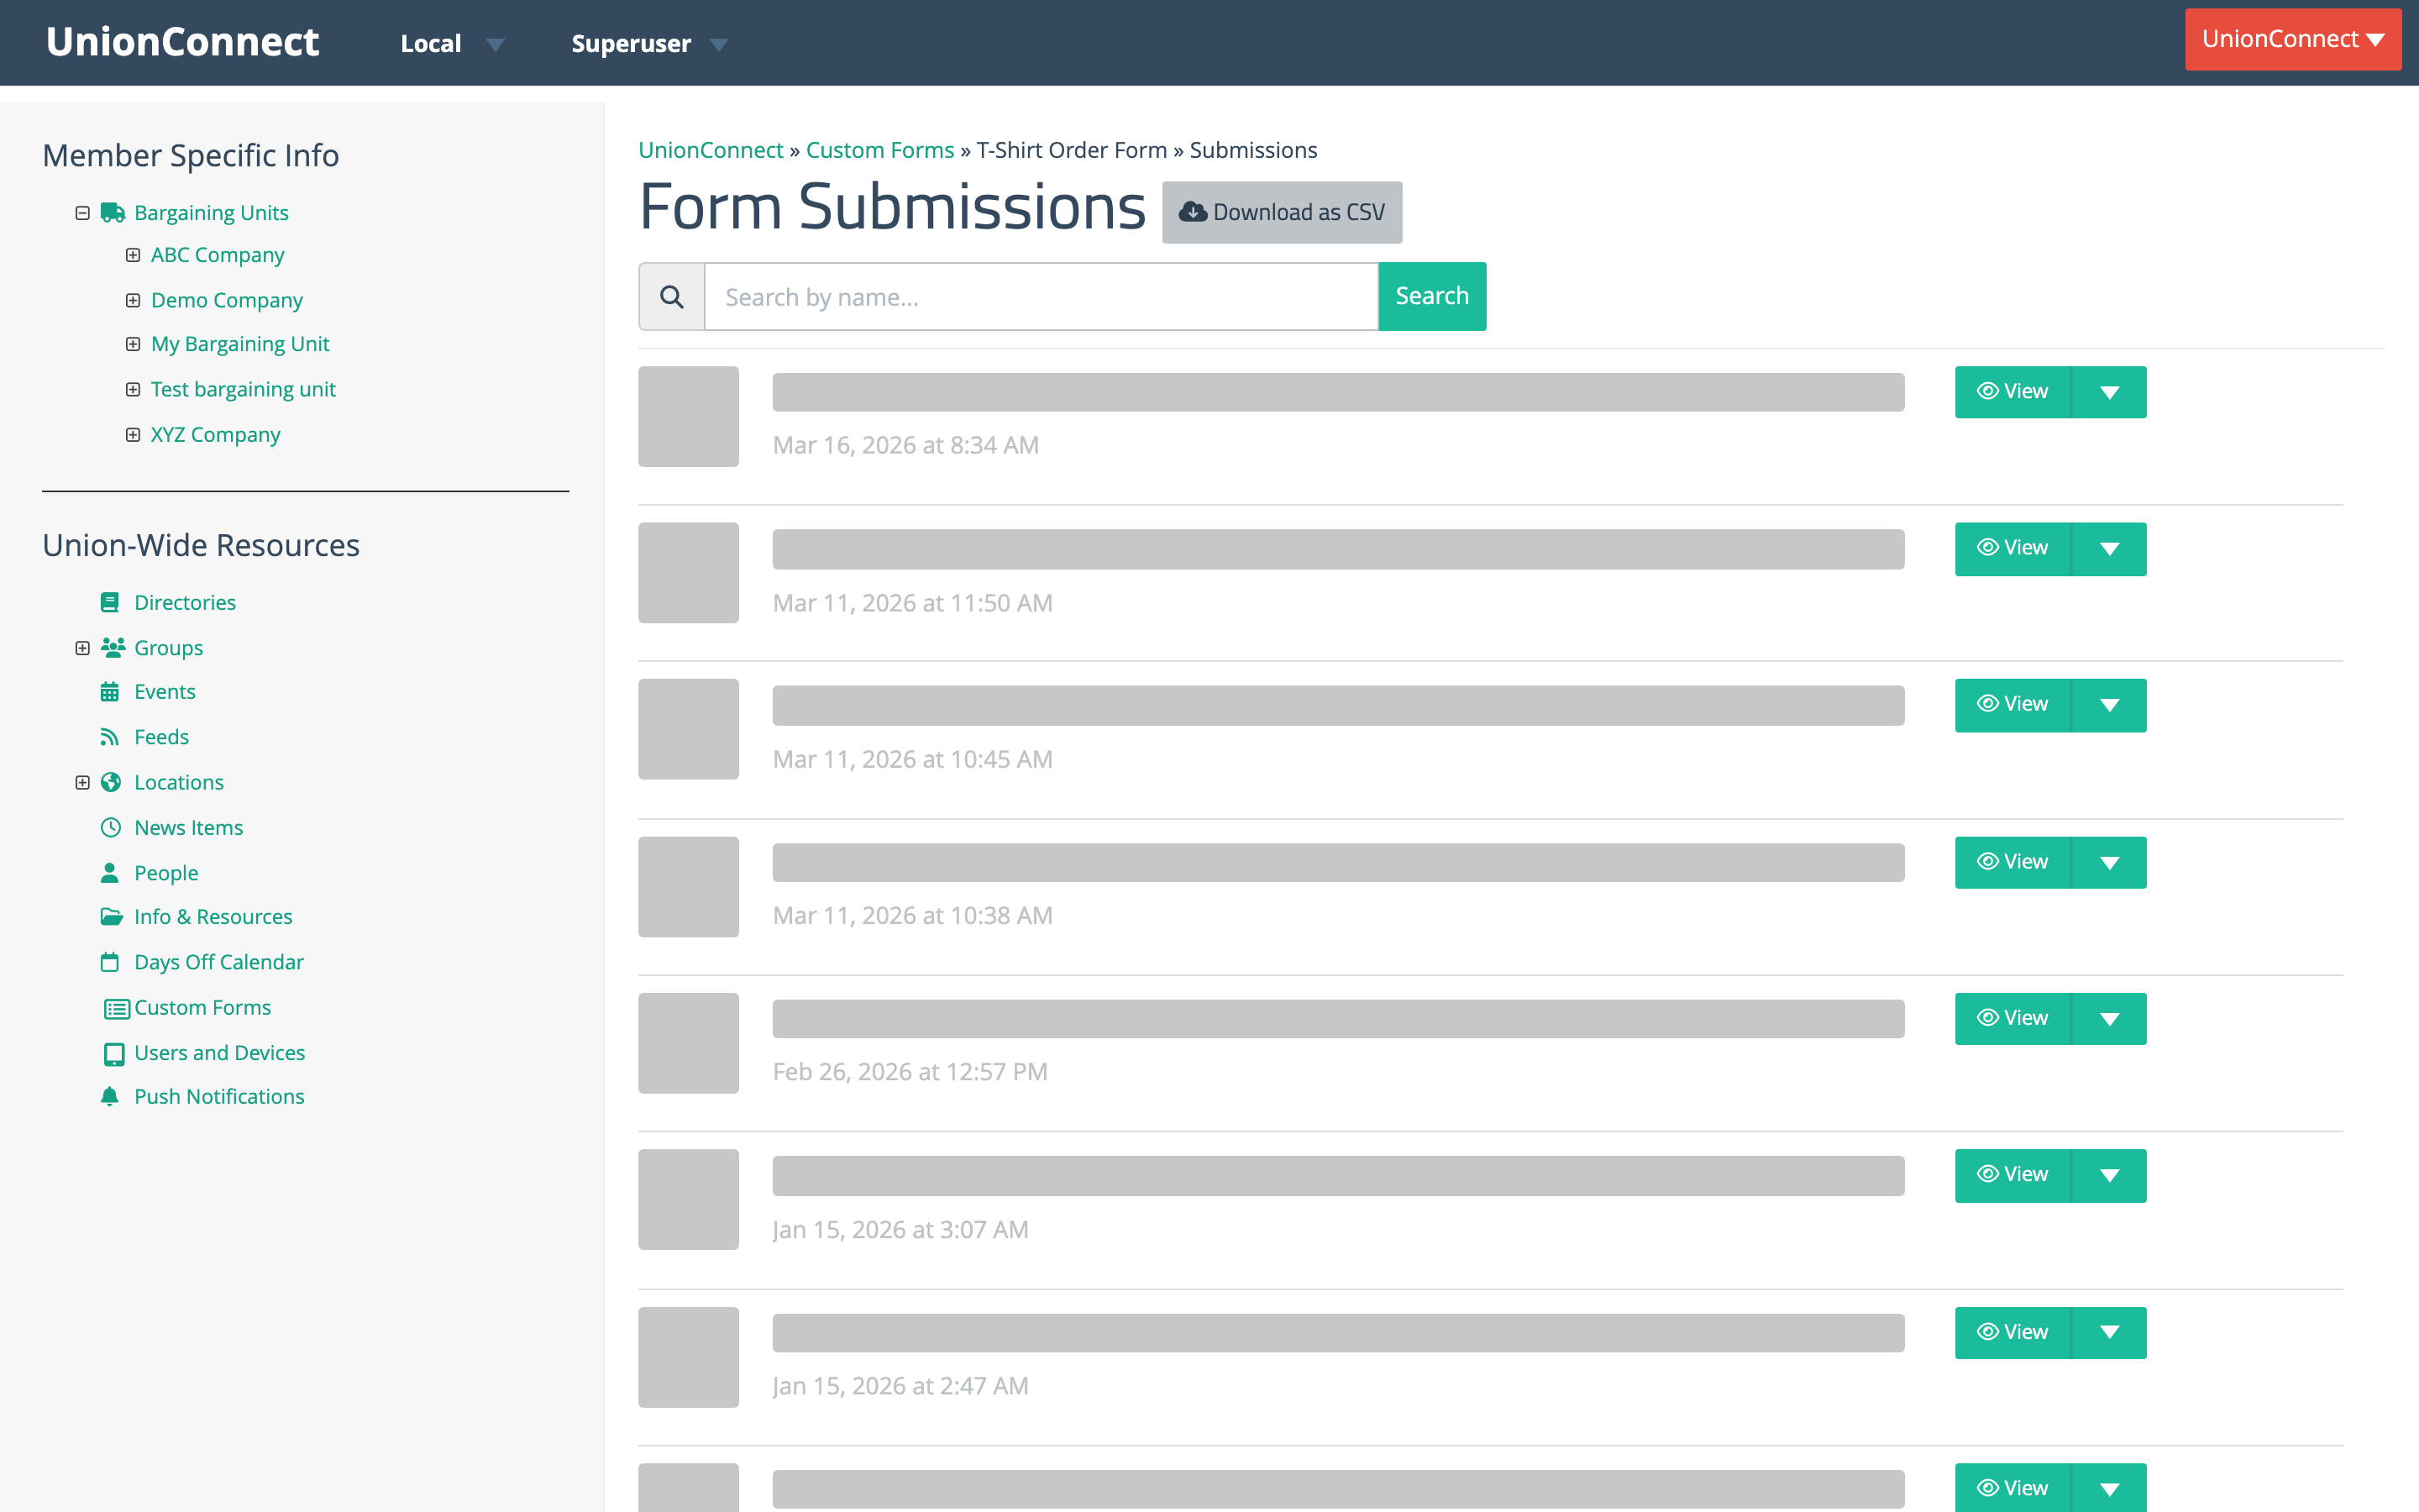Viewport: 2419px width, 1512px height.
Task: View the Jan 15, 2026 2:47 AM submission
Action: 2012,1332
